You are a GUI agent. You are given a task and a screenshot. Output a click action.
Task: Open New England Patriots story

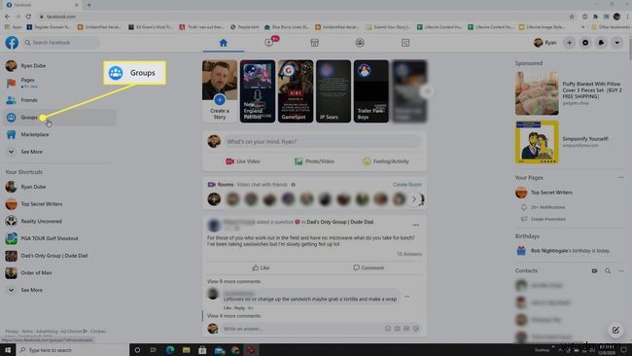258,91
